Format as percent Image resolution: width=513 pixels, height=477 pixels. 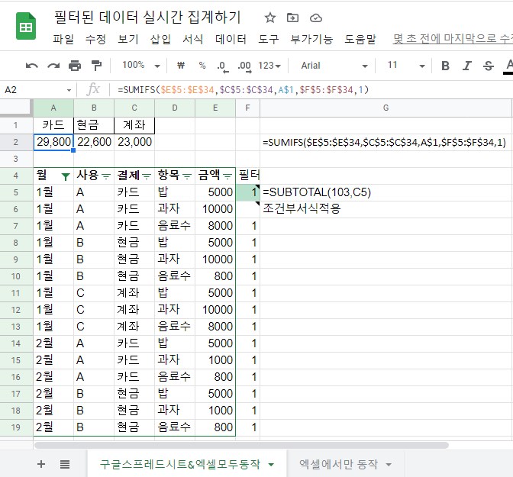coord(202,66)
